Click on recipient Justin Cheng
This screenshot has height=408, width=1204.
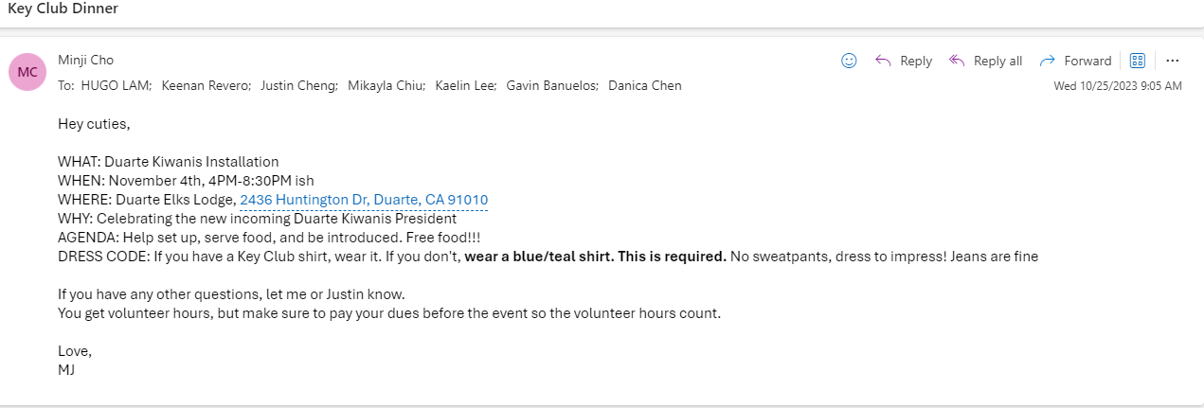click(x=299, y=85)
